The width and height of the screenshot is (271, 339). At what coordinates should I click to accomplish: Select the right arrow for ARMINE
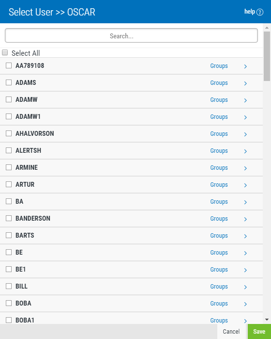(x=245, y=168)
